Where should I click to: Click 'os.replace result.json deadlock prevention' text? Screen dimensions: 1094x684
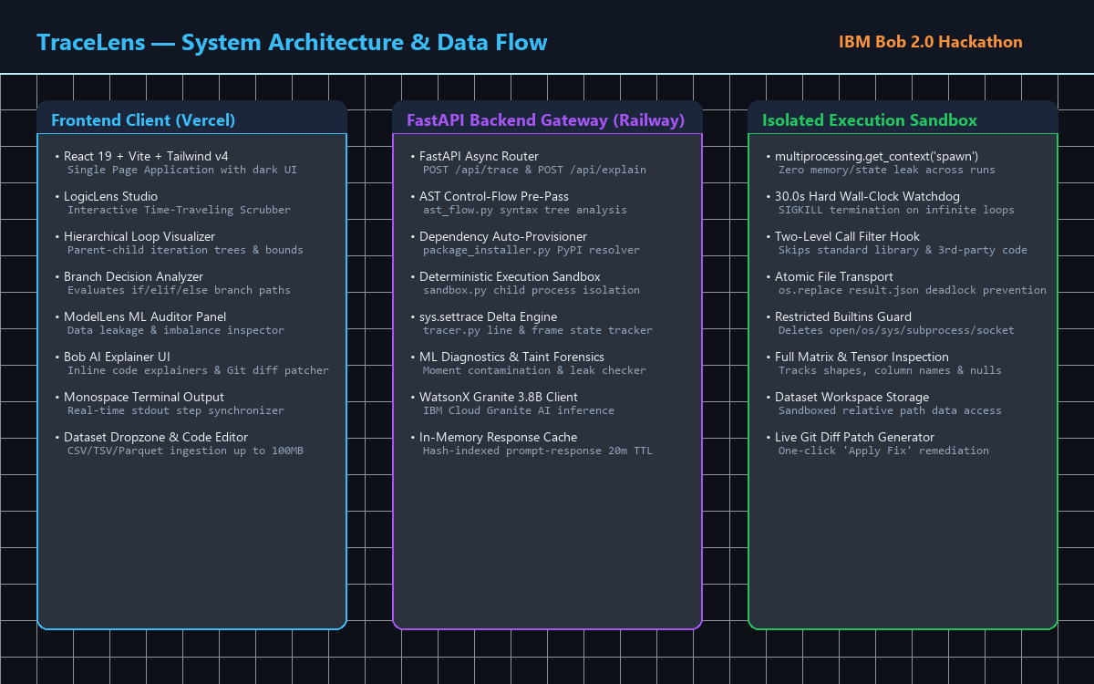click(x=913, y=290)
